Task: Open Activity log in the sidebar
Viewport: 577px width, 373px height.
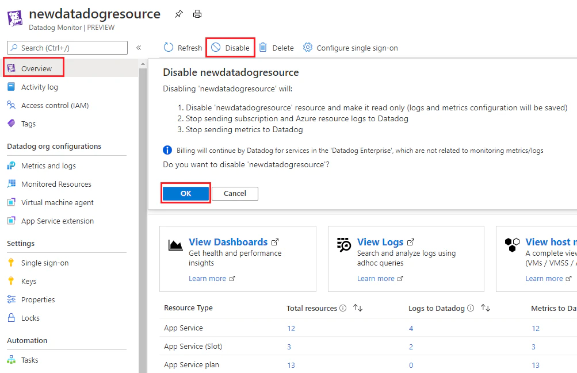Action: [39, 87]
